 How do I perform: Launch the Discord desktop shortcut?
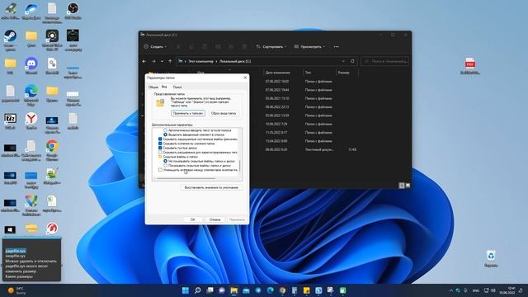tap(31, 65)
